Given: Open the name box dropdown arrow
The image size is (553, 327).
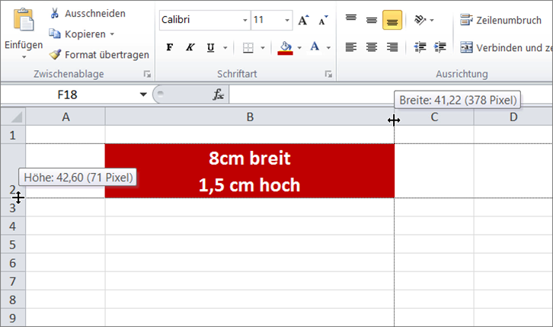Looking at the screenshot, I should coord(143,95).
